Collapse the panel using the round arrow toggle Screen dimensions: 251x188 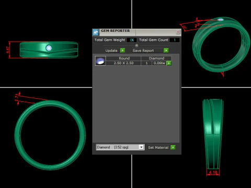pos(137,45)
